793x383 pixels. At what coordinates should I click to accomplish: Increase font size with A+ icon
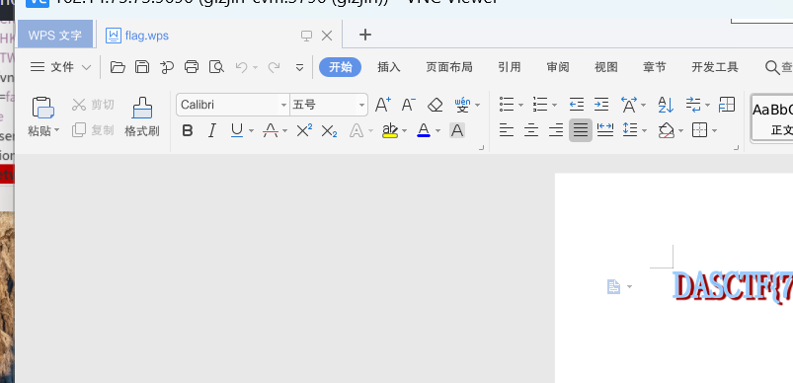[x=383, y=105]
